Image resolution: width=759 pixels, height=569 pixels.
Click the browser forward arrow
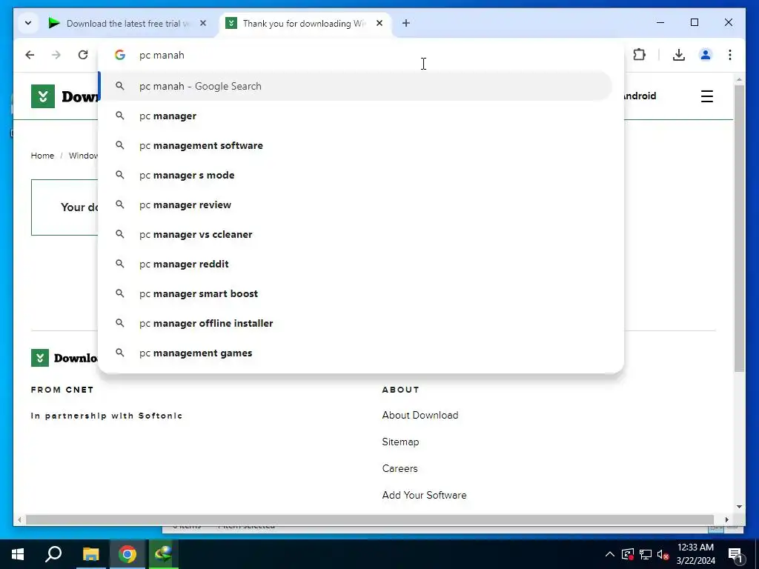[56, 55]
